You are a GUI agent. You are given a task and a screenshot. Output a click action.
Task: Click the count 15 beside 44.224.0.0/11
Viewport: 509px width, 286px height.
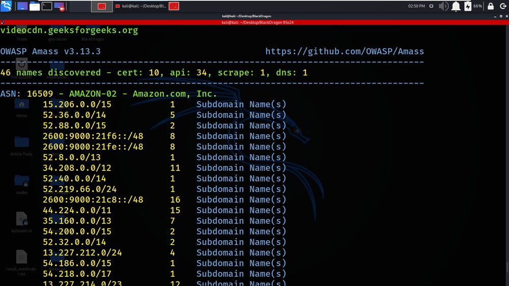[x=175, y=210]
